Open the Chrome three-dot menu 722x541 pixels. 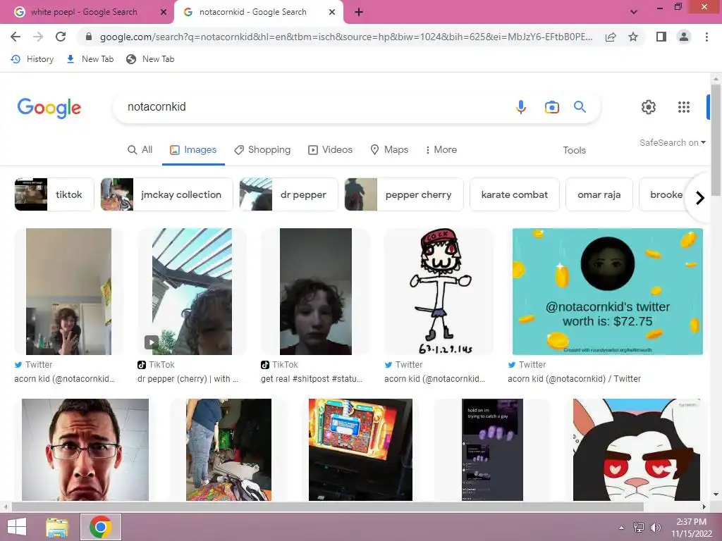(706, 37)
